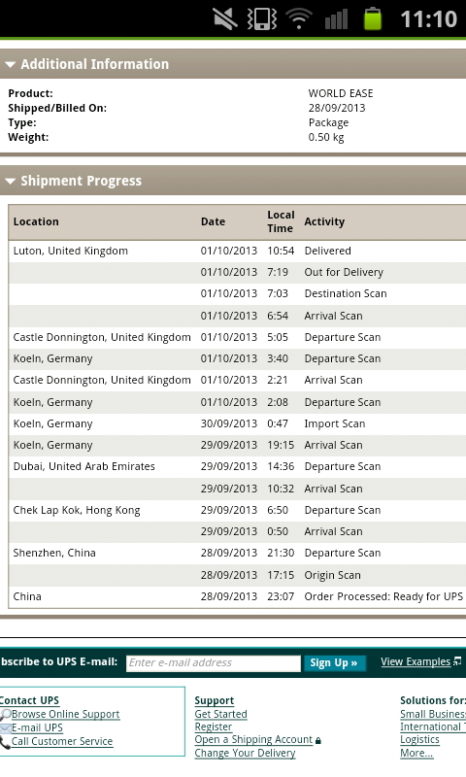Viewport: 466px width, 777px height.
Task: Click the e-mail address input field
Action: point(214,663)
